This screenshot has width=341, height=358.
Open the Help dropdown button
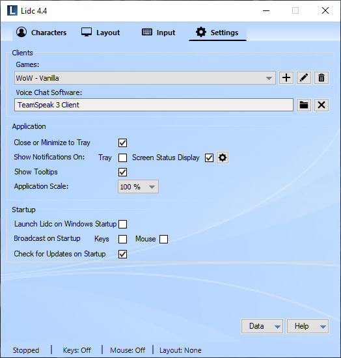[308, 326]
